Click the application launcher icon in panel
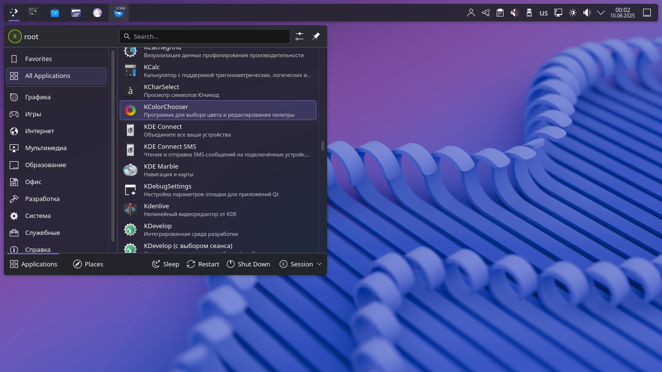The width and height of the screenshot is (662, 372). tap(14, 13)
